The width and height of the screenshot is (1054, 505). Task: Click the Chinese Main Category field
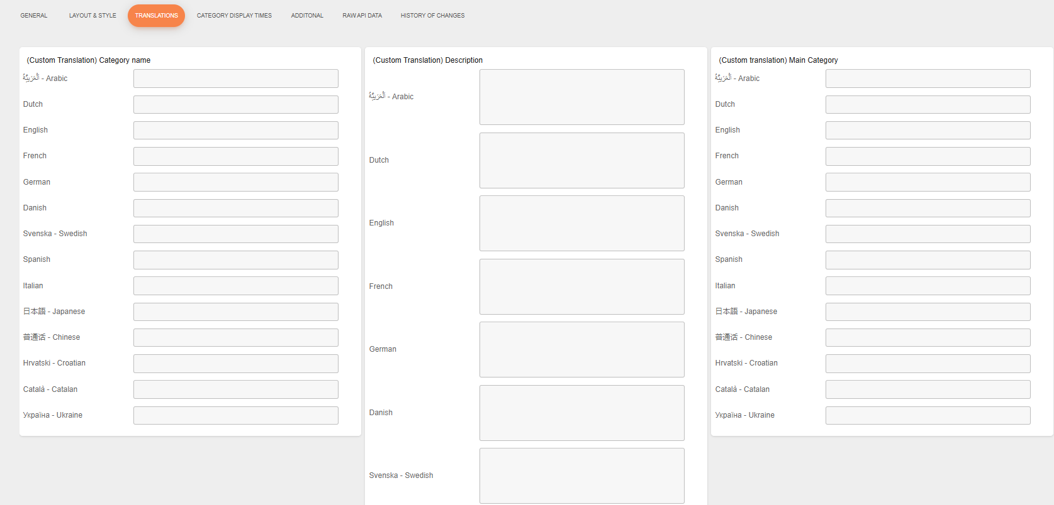pos(928,337)
